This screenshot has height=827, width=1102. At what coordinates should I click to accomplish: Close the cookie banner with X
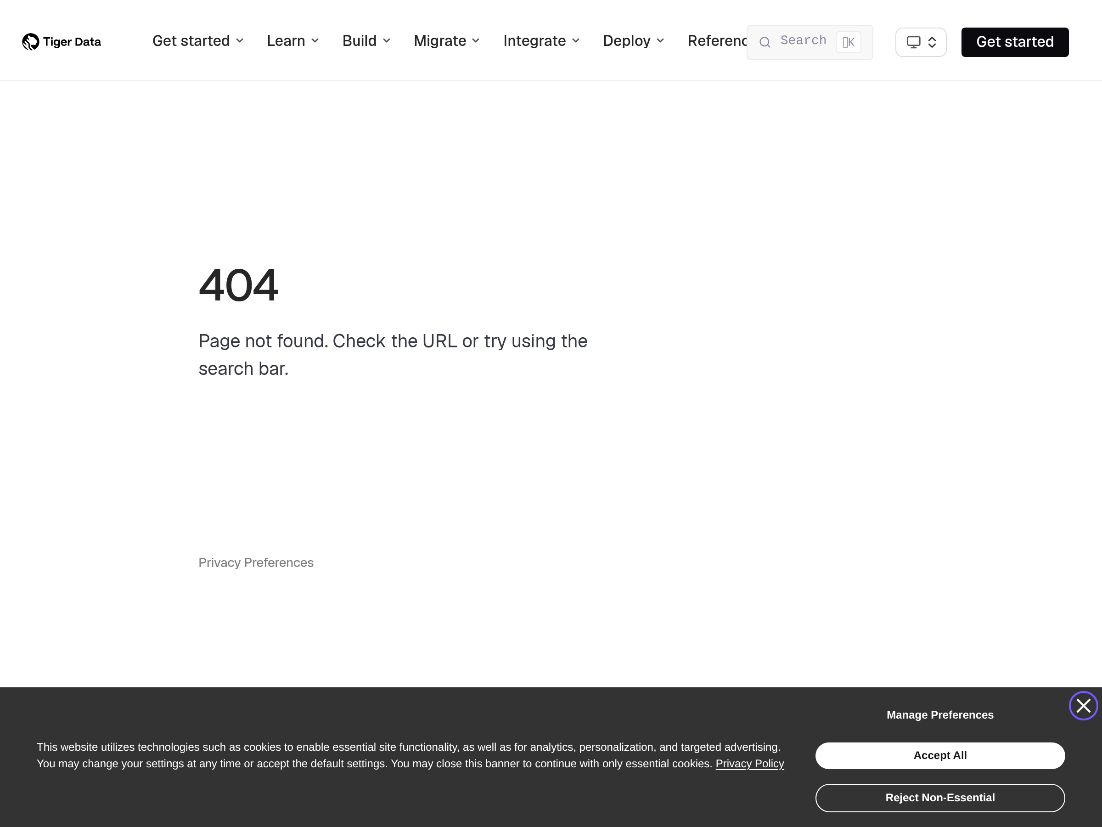tap(1083, 706)
